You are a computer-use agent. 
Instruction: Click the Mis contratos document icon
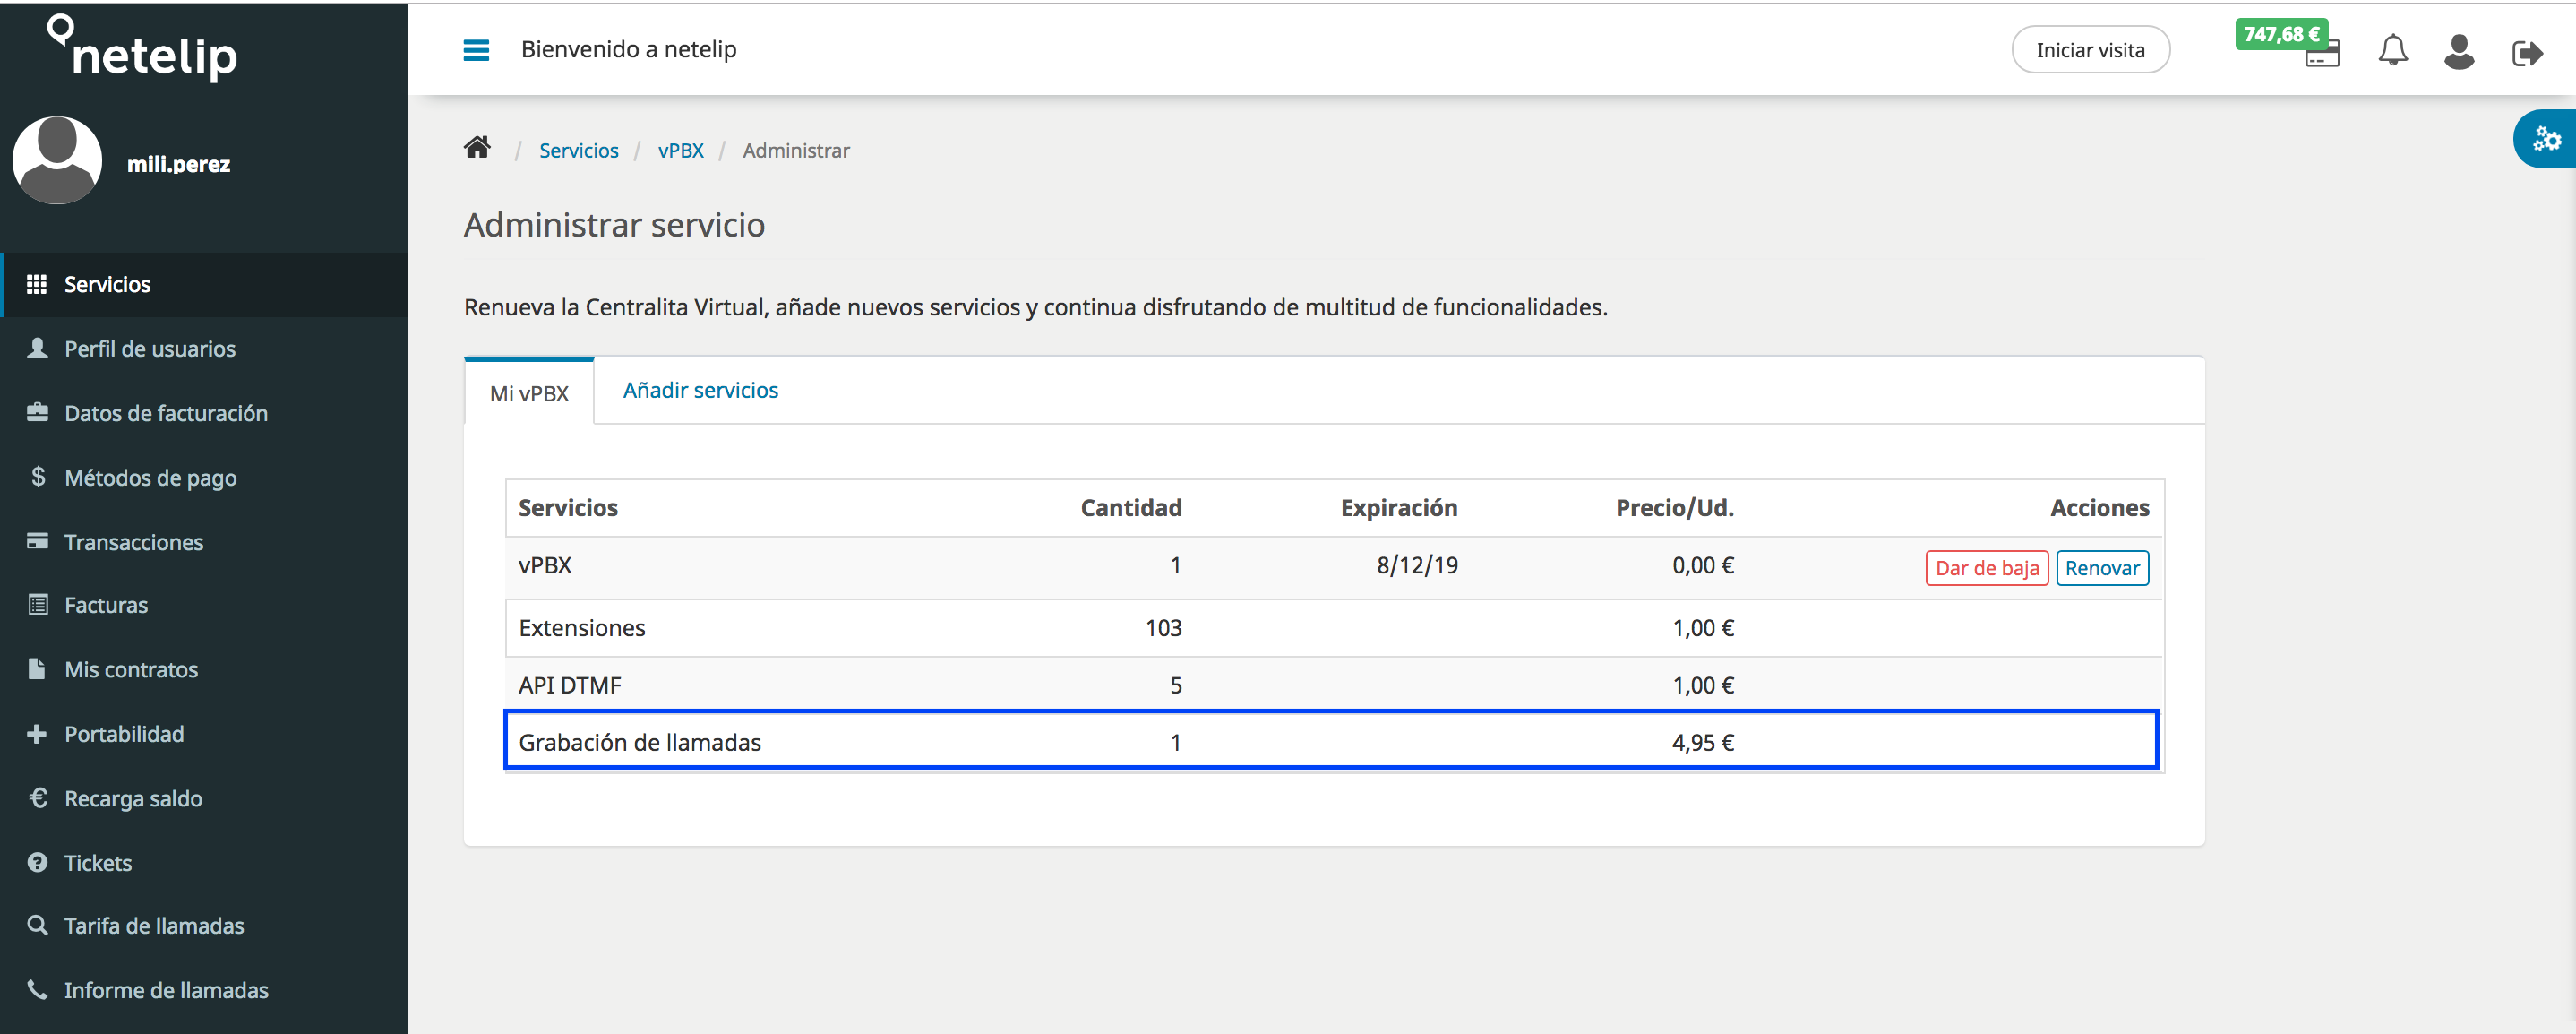37,669
